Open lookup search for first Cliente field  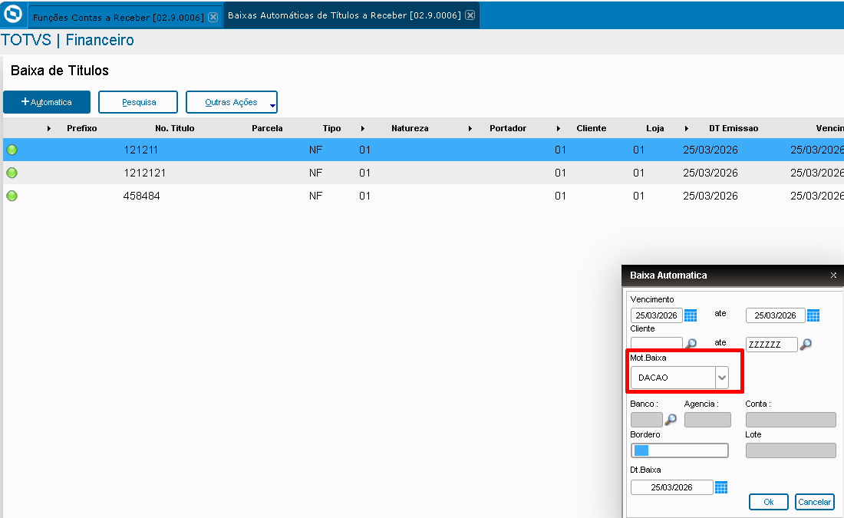point(691,344)
